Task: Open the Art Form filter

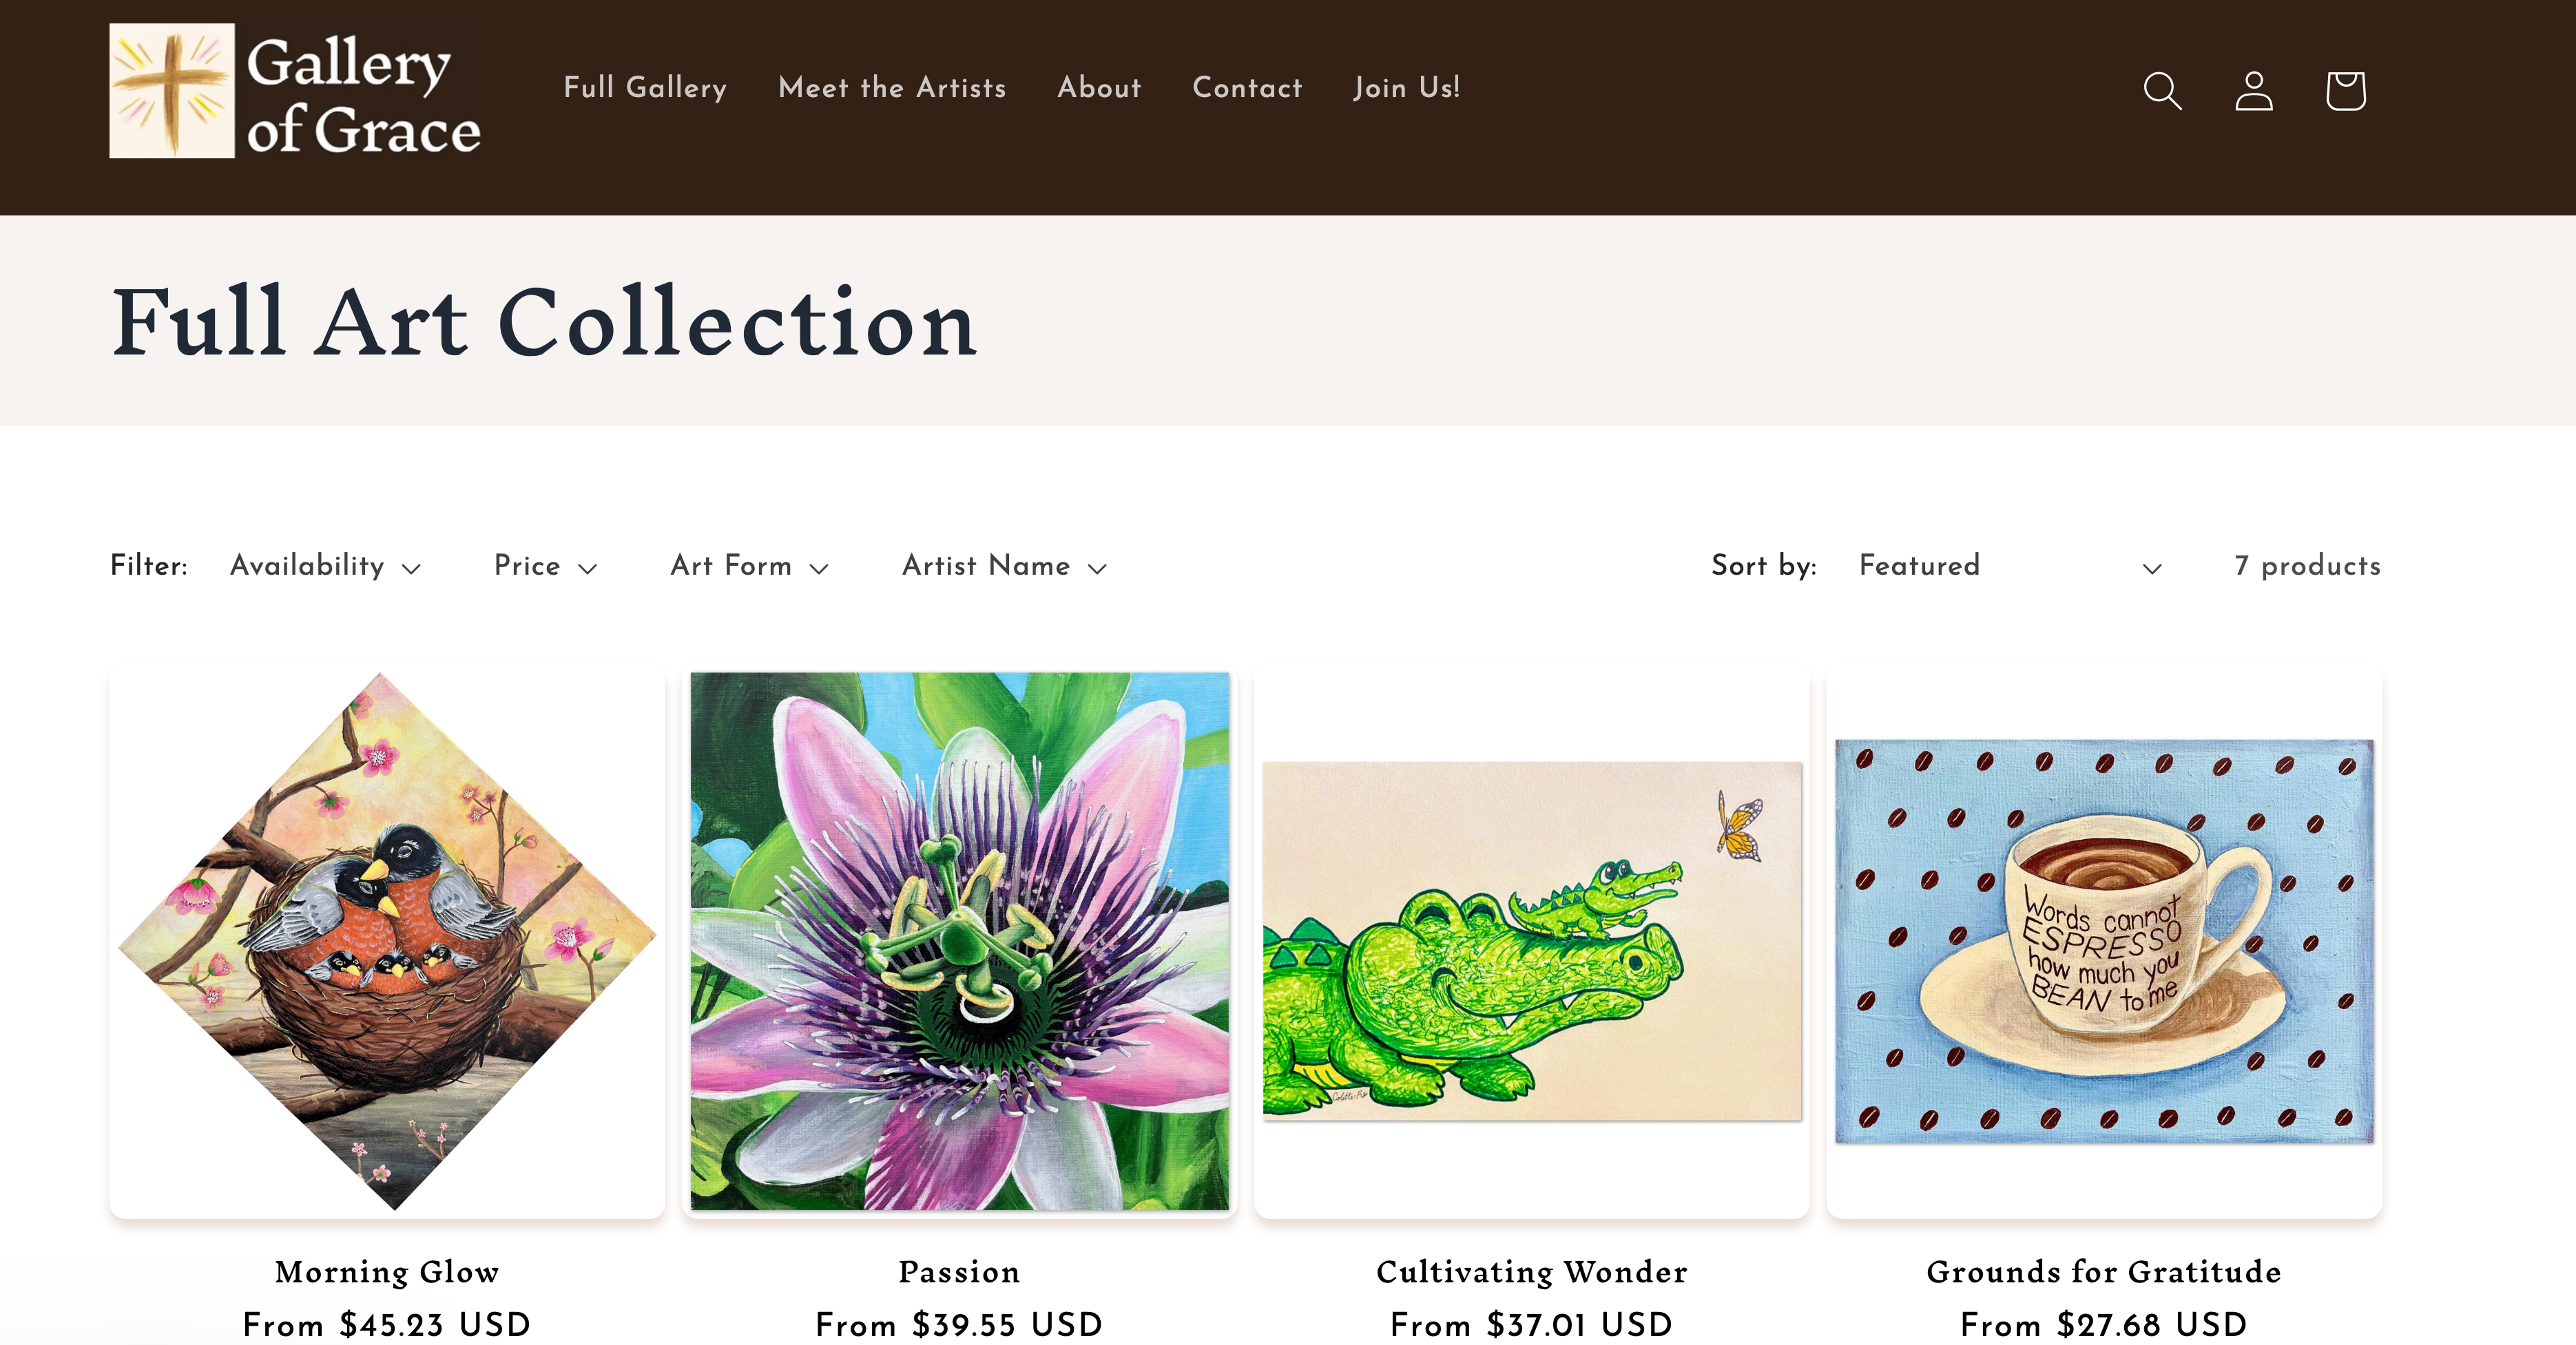Action: click(749, 566)
